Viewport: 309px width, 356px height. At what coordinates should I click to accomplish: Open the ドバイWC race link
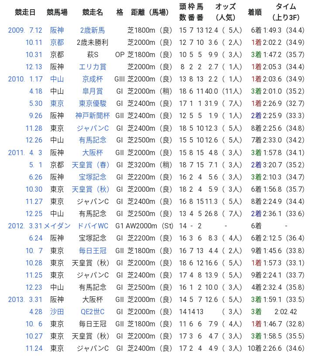93,226
